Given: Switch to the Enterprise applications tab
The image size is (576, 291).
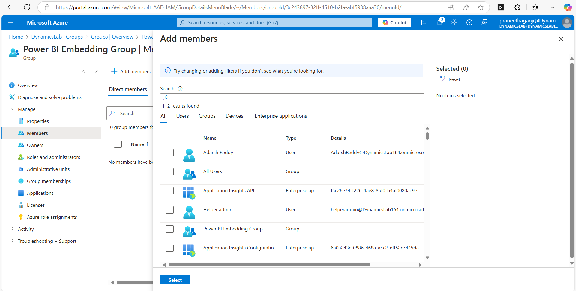Looking at the screenshot, I should point(280,116).
